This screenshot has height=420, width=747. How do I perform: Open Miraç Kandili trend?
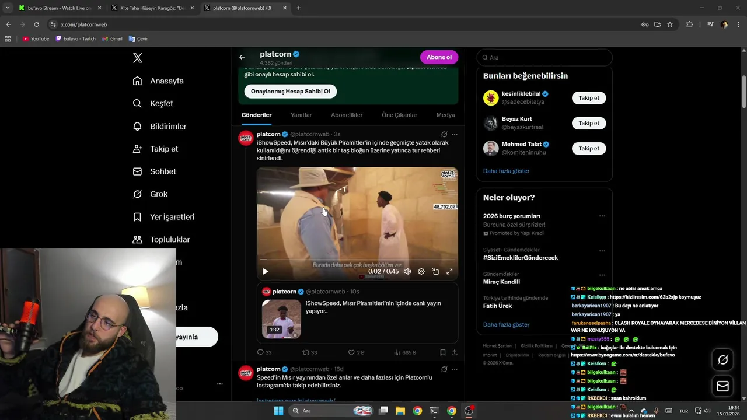coord(501,282)
